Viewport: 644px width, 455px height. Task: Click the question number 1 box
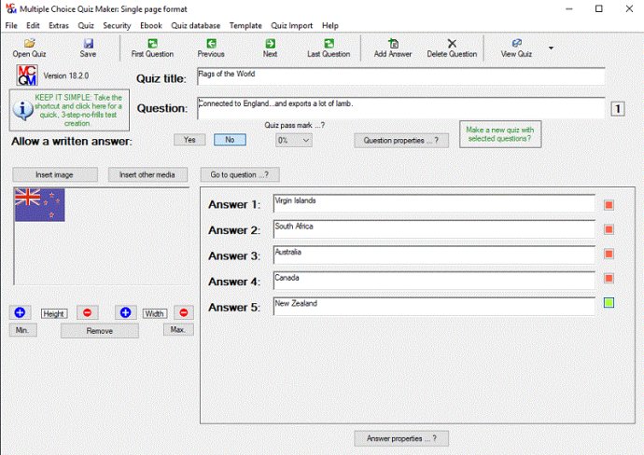pos(618,109)
